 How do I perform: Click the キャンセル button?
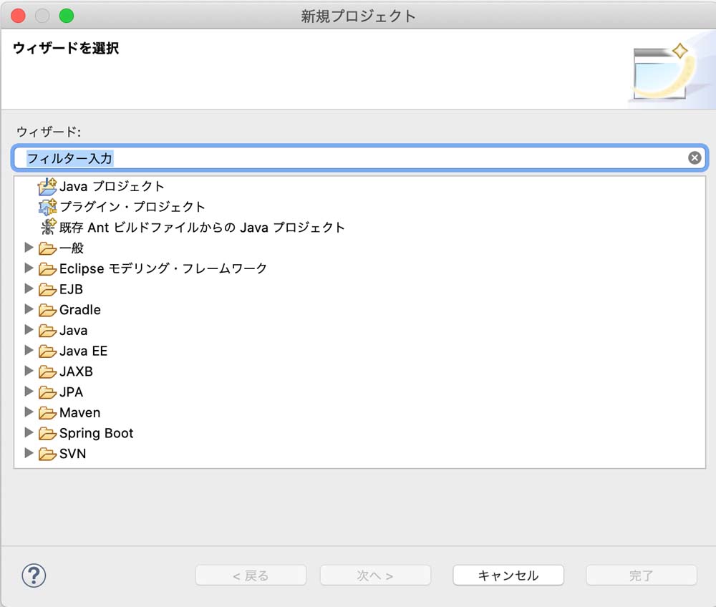(x=508, y=576)
